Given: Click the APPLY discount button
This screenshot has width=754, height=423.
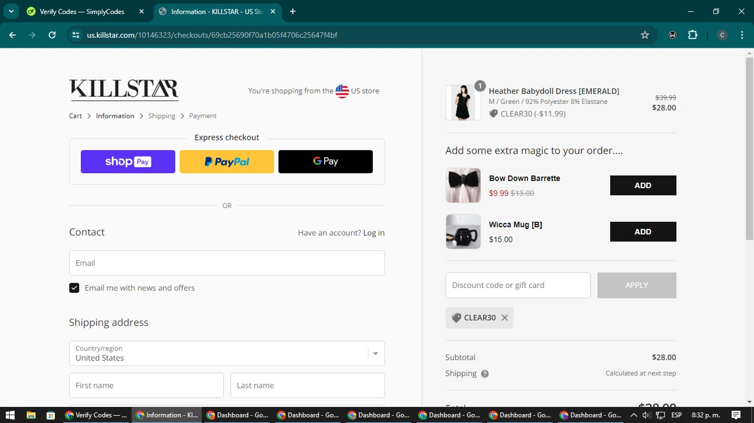Looking at the screenshot, I should pos(637,285).
